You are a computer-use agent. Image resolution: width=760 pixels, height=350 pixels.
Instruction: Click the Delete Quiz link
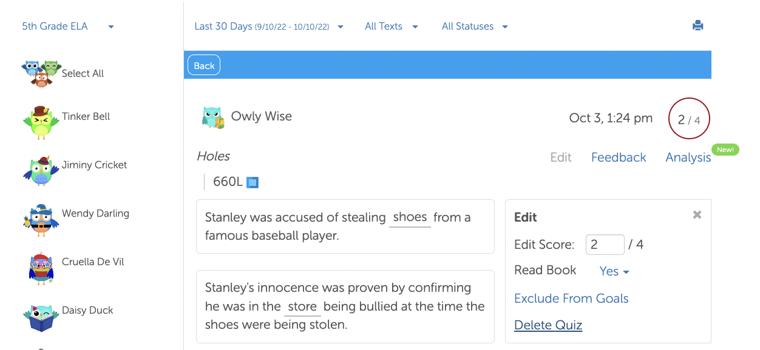pyautogui.click(x=548, y=325)
